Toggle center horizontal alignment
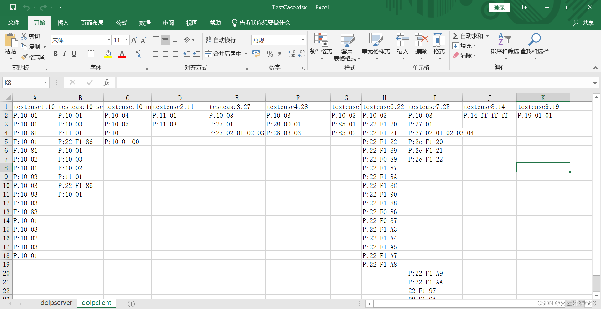Image resolution: width=601 pixels, height=309 pixels. [x=165, y=54]
